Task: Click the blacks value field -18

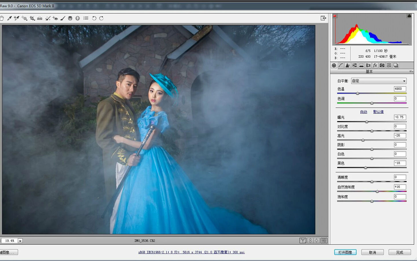Action: [400, 163]
